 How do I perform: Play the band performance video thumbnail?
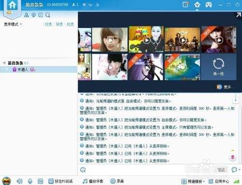coord(182,40)
